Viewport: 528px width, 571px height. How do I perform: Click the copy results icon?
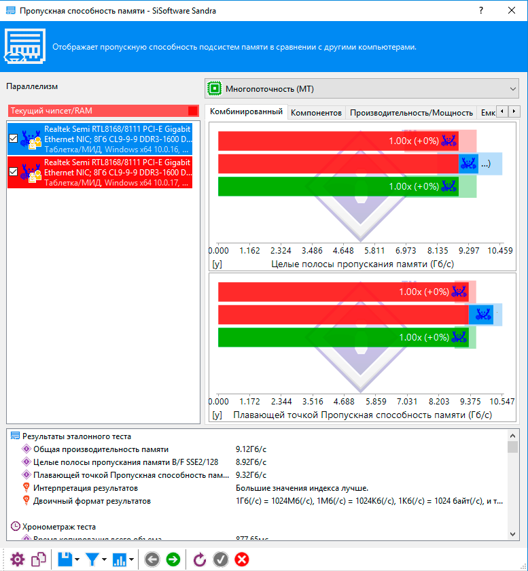(39, 559)
